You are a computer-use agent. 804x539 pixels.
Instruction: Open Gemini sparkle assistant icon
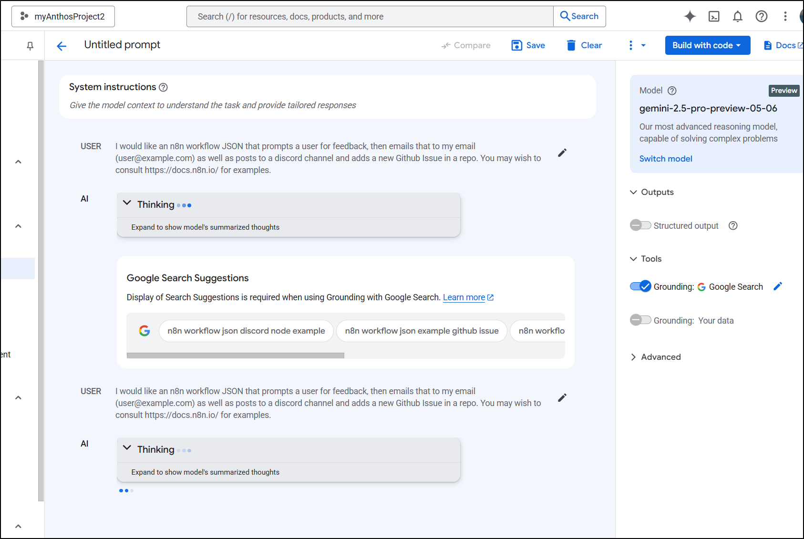coord(690,16)
